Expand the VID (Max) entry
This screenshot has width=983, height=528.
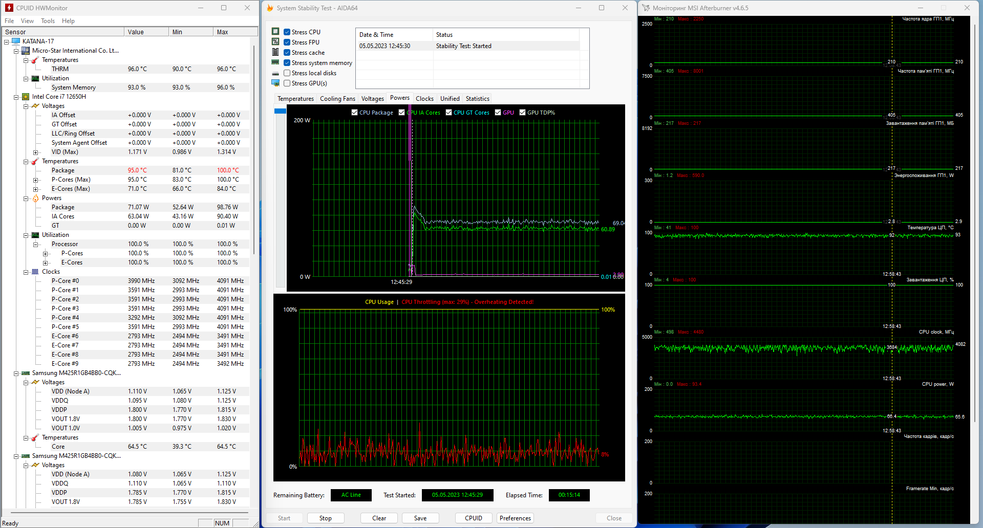[35, 152]
